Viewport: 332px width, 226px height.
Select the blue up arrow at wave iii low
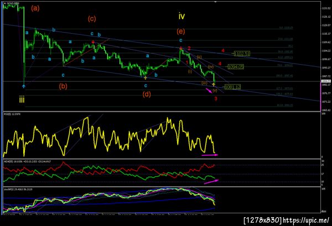(24, 86)
